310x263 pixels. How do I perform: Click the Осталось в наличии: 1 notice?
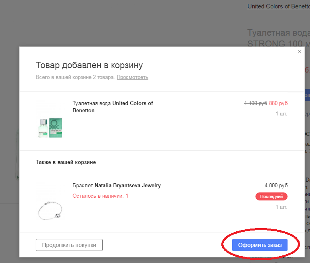(100, 196)
